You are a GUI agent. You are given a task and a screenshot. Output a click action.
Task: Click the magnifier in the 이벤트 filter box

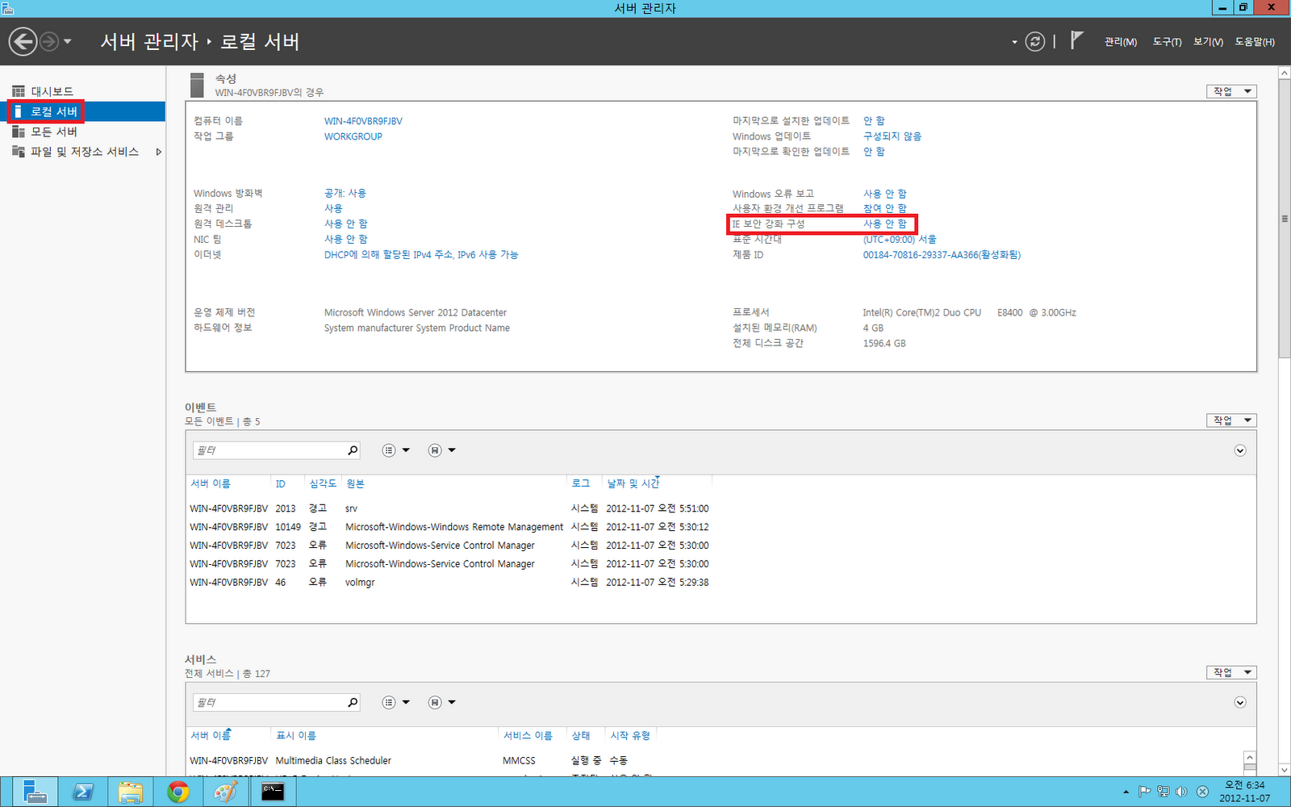click(x=353, y=450)
